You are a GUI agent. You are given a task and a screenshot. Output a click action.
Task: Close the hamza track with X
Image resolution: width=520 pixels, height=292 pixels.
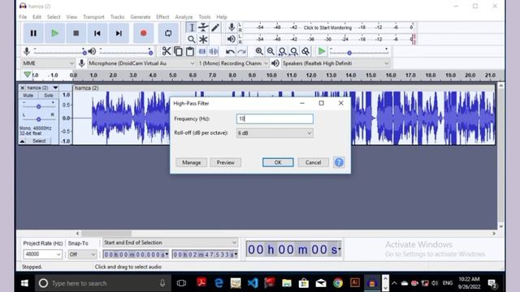point(22,88)
